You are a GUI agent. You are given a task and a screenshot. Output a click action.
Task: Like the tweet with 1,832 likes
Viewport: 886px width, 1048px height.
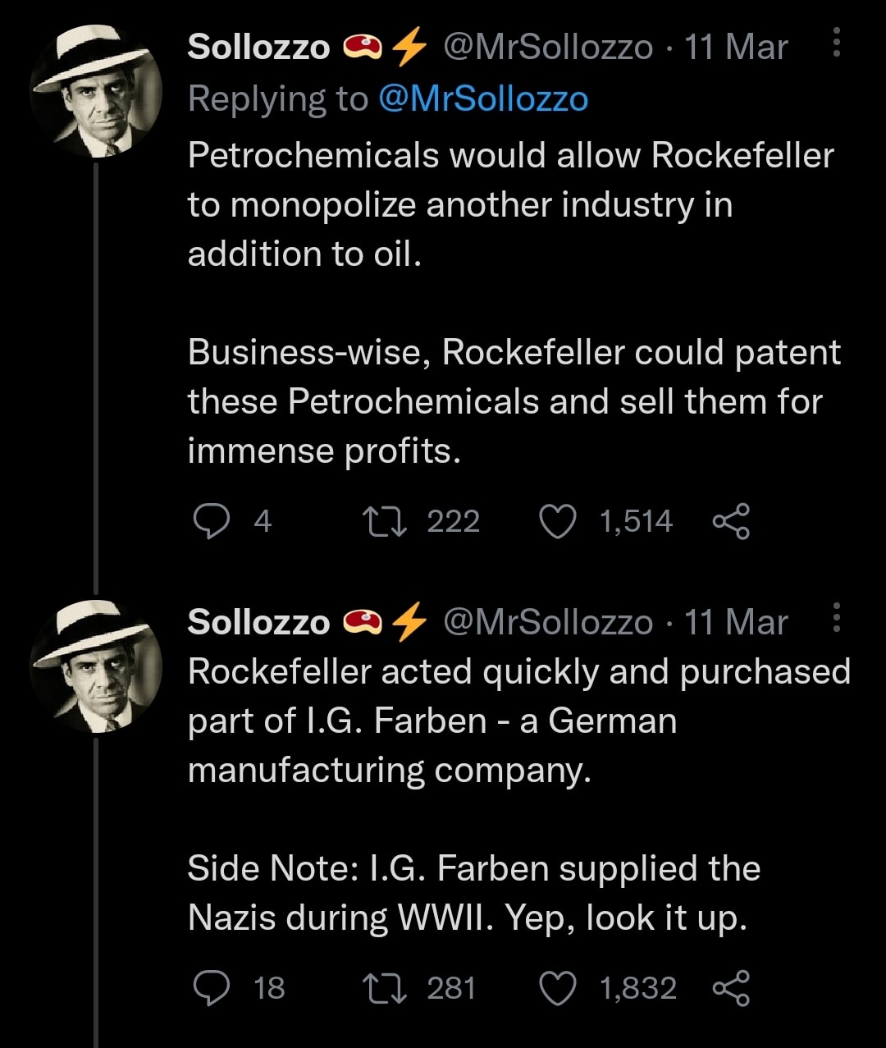[x=559, y=988]
